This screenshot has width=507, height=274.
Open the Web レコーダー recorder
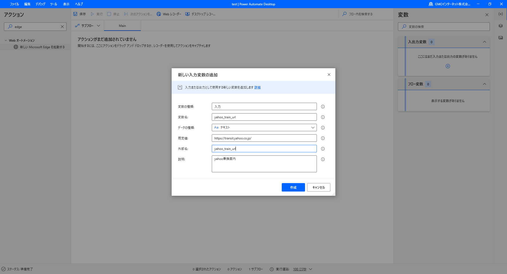pos(169,14)
